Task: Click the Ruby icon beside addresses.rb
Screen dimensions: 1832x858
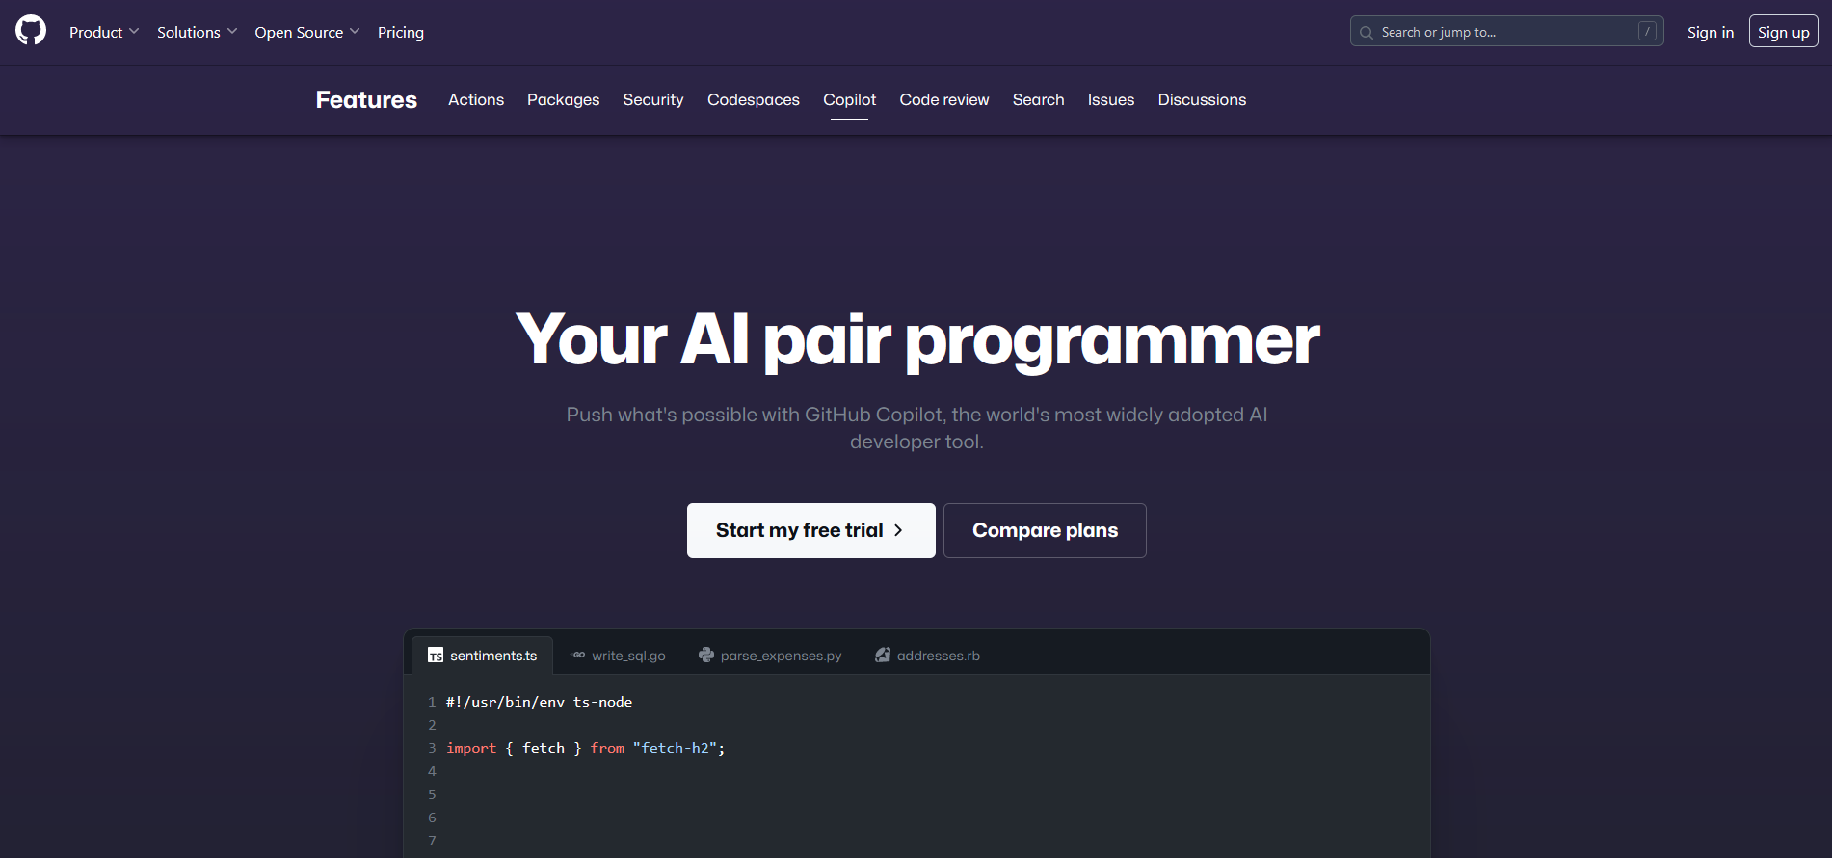Action: tap(882, 656)
